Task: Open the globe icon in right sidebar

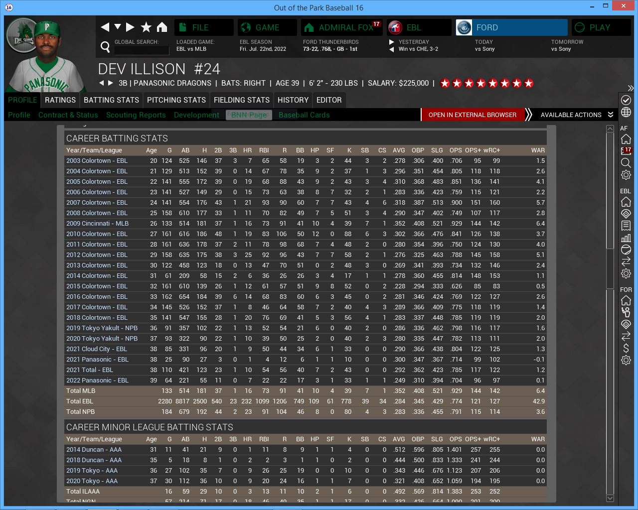Action: coord(626,113)
